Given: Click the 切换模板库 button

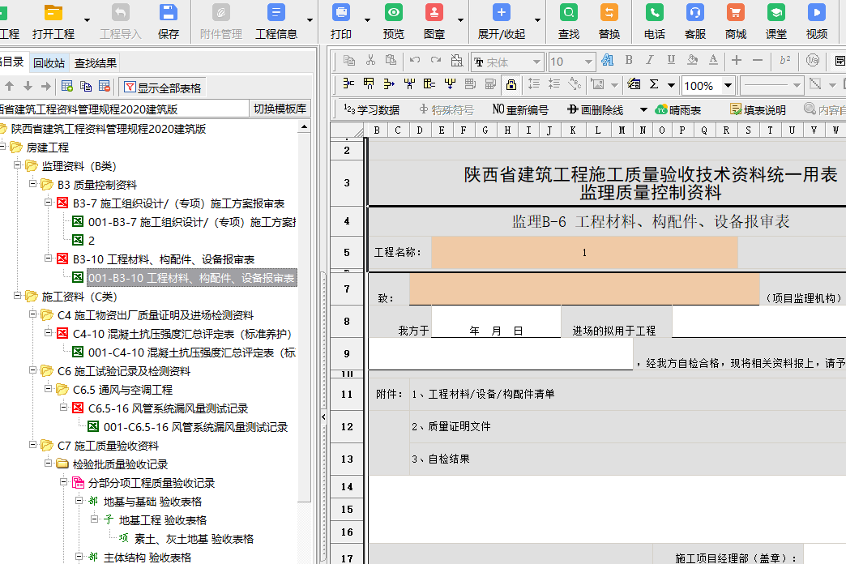Looking at the screenshot, I should 280,109.
